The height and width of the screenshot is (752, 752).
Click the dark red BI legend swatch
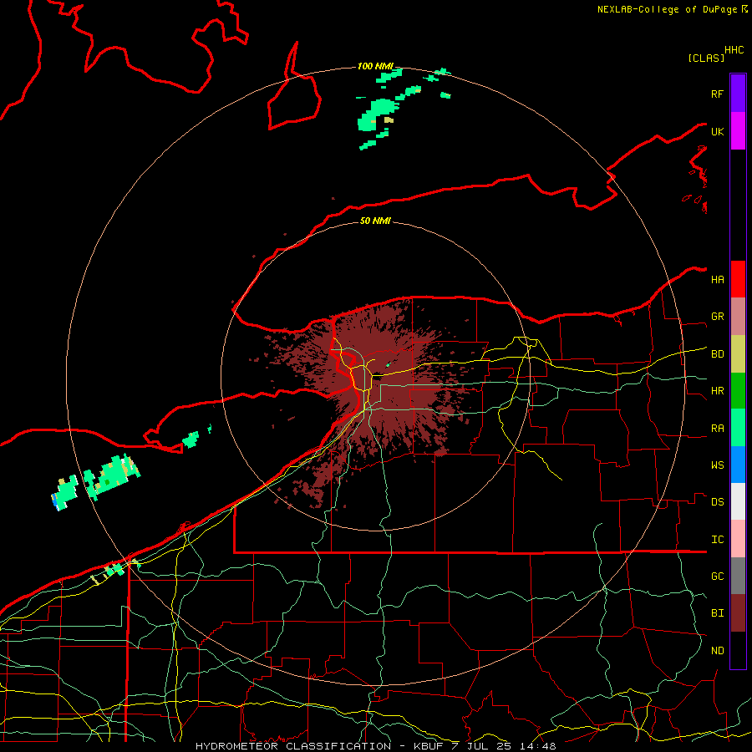738,613
